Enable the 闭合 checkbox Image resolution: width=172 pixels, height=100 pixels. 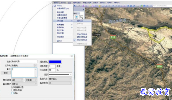(12, 93)
